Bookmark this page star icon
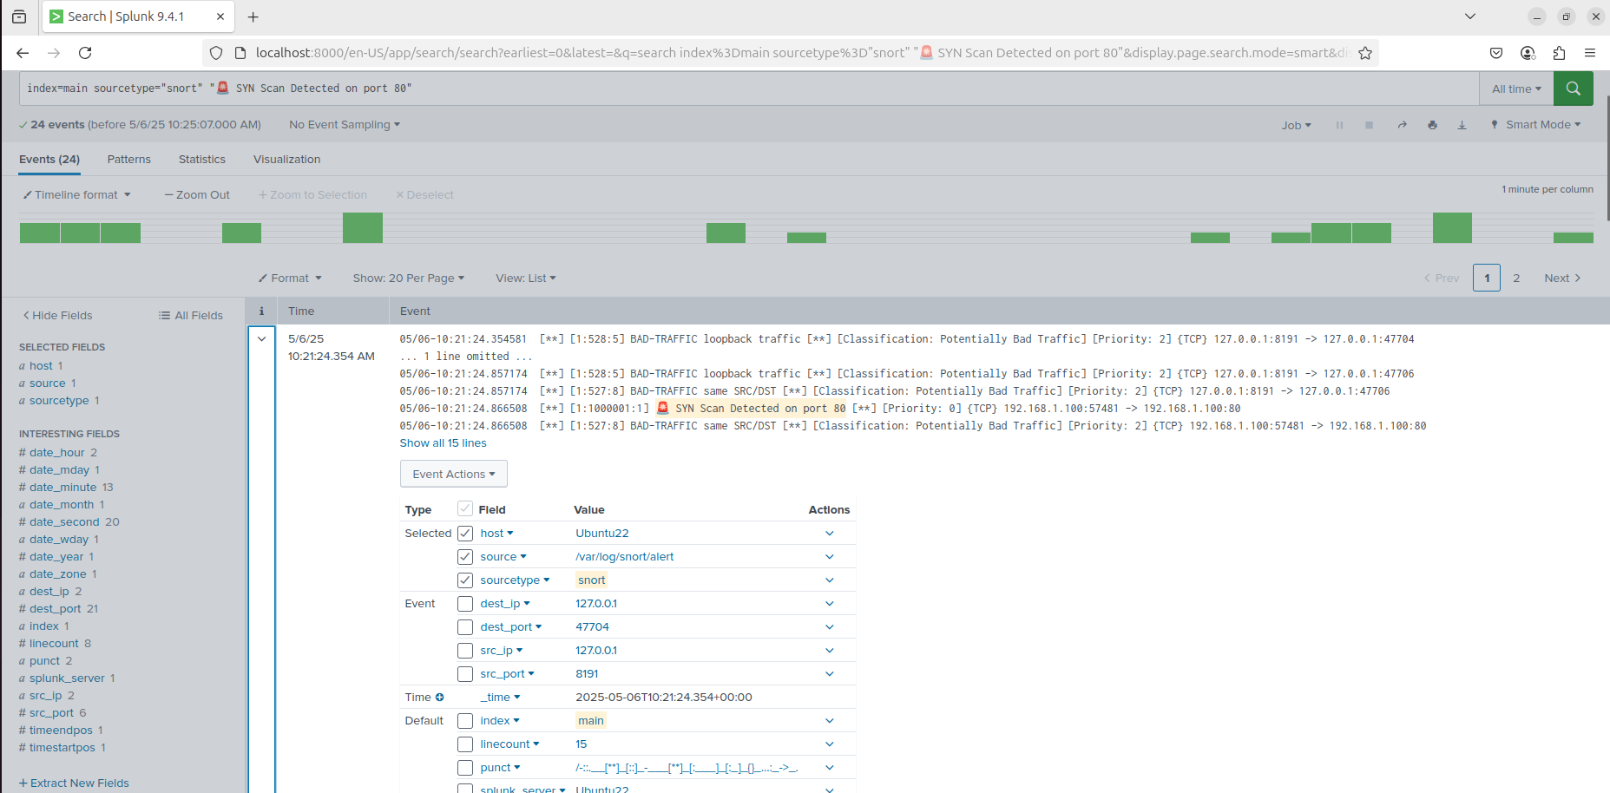This screenshot has width=1610, height=793. (x=1365, y=53)
